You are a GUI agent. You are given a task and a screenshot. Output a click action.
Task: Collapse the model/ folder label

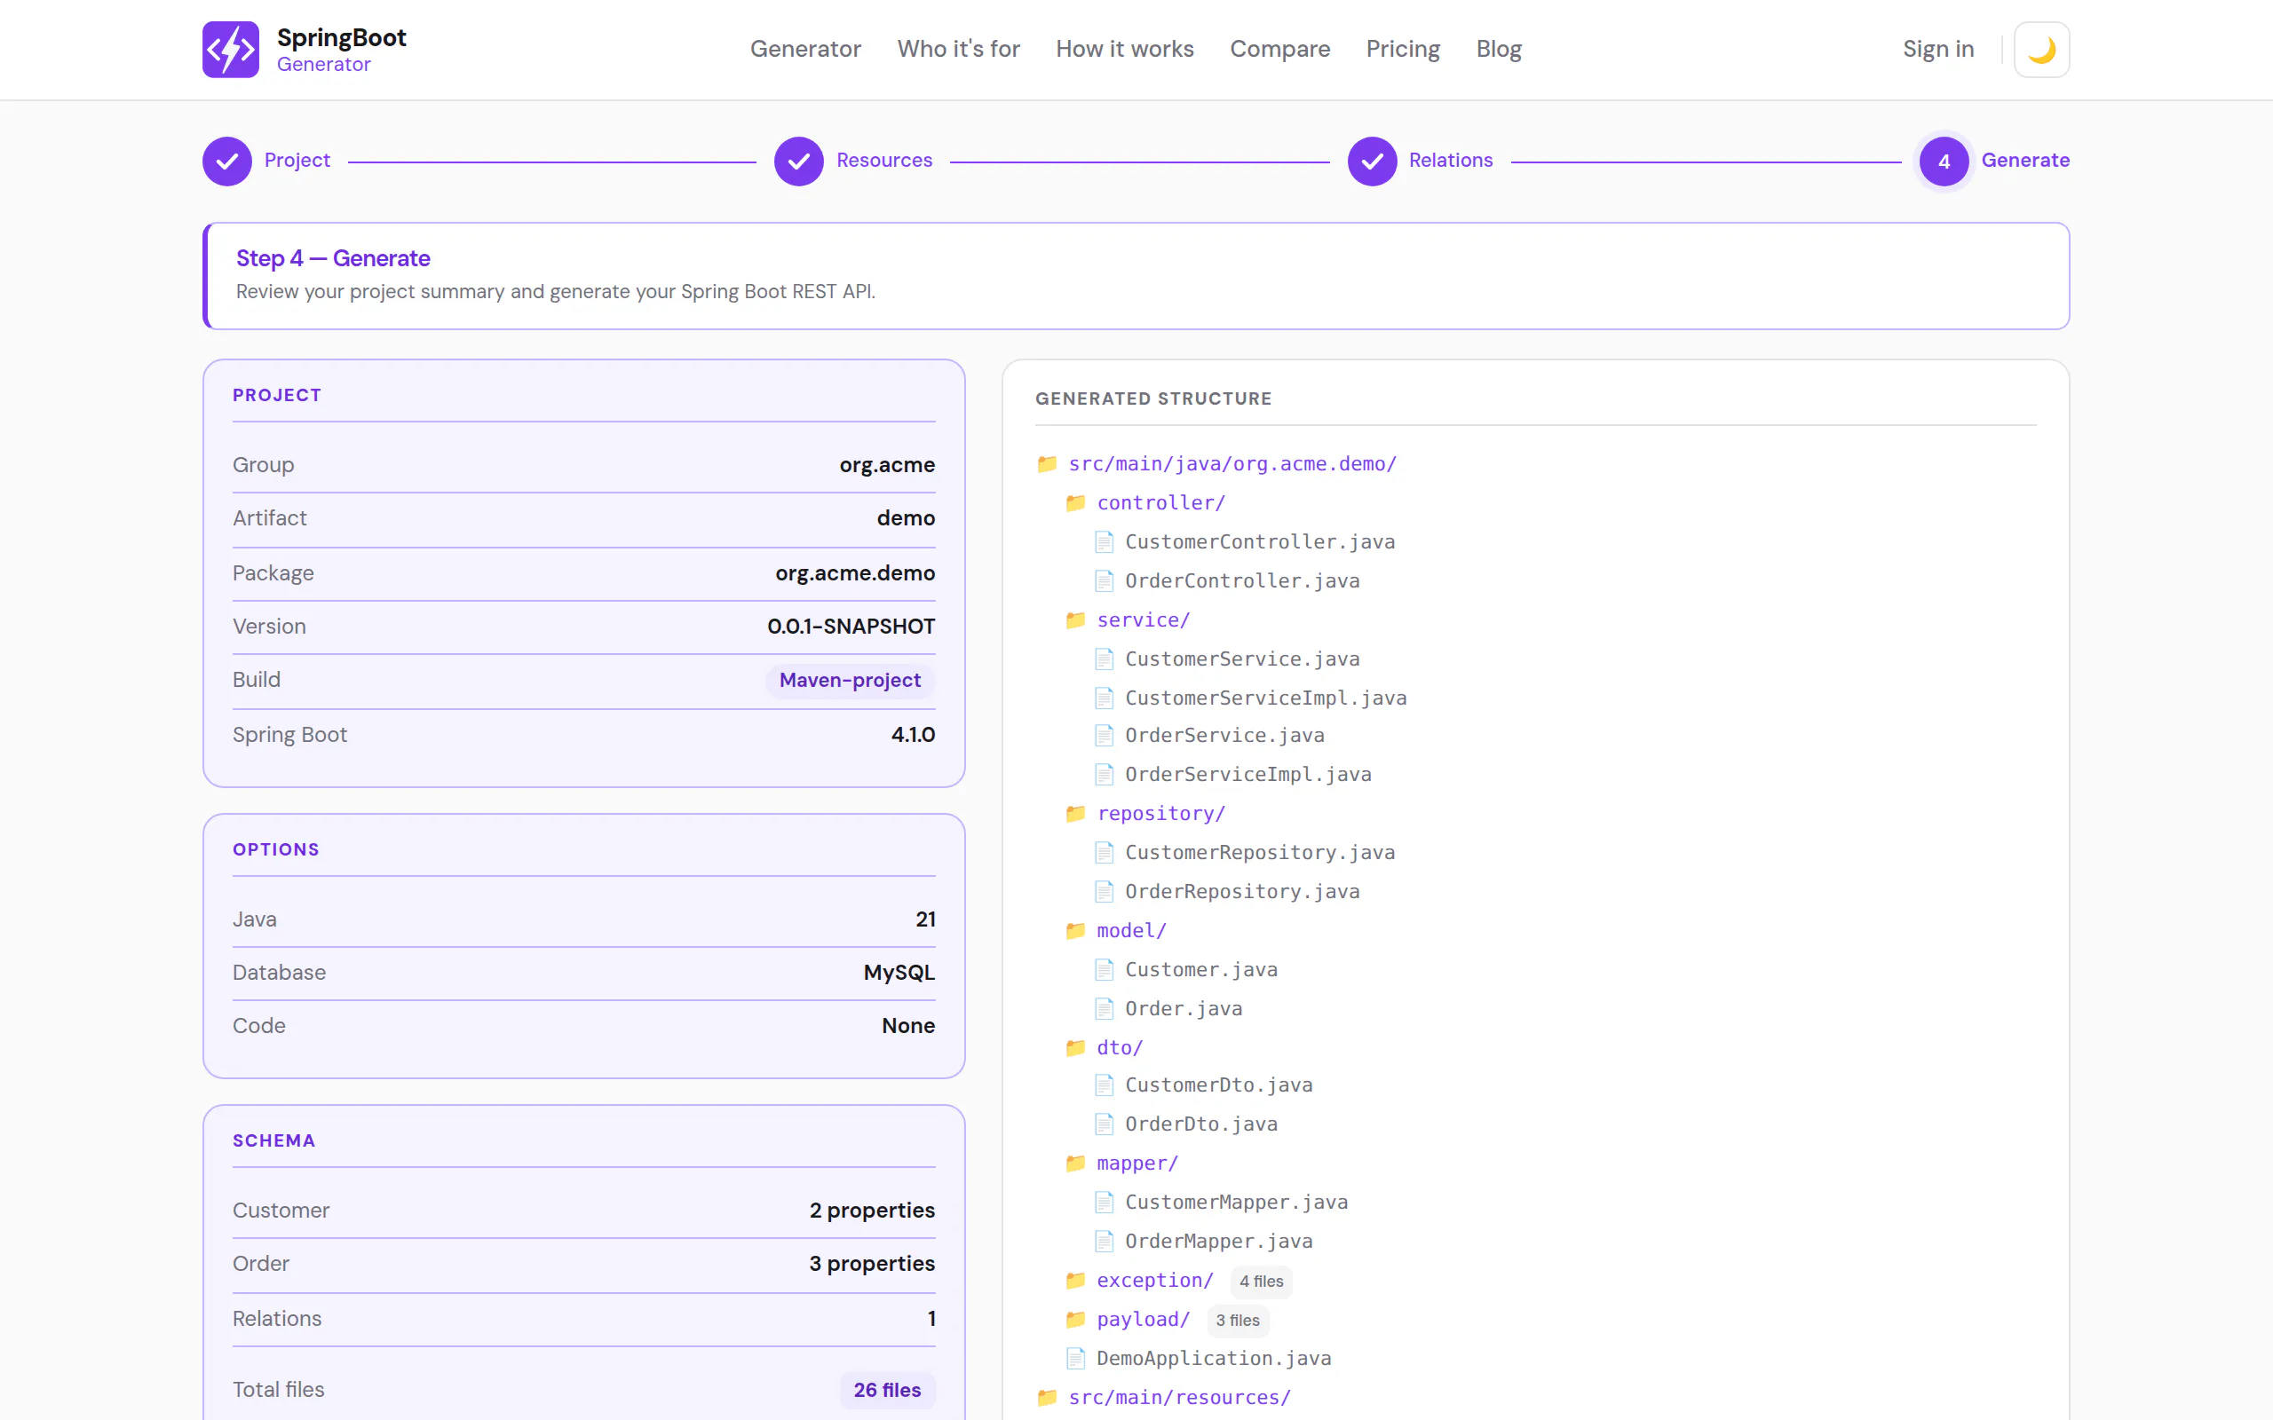1132,931
